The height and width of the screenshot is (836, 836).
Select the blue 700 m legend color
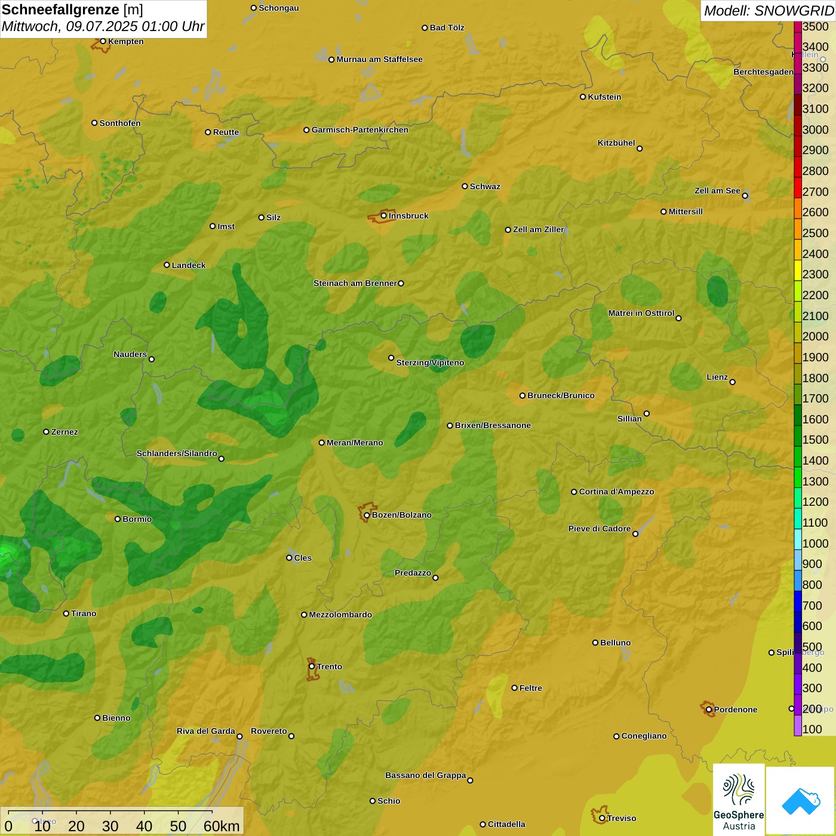click(x=798, y=601)
